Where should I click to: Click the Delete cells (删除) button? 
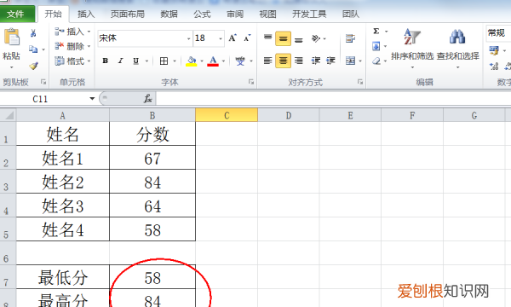click(x=72, y=46)
